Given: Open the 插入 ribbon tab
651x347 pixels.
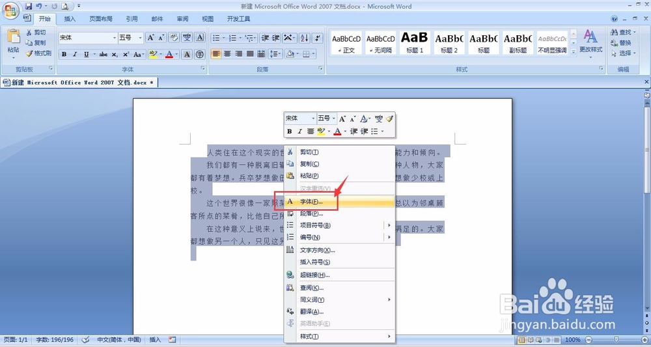Looking at the screenshot, I should click(x=70, y=19).
